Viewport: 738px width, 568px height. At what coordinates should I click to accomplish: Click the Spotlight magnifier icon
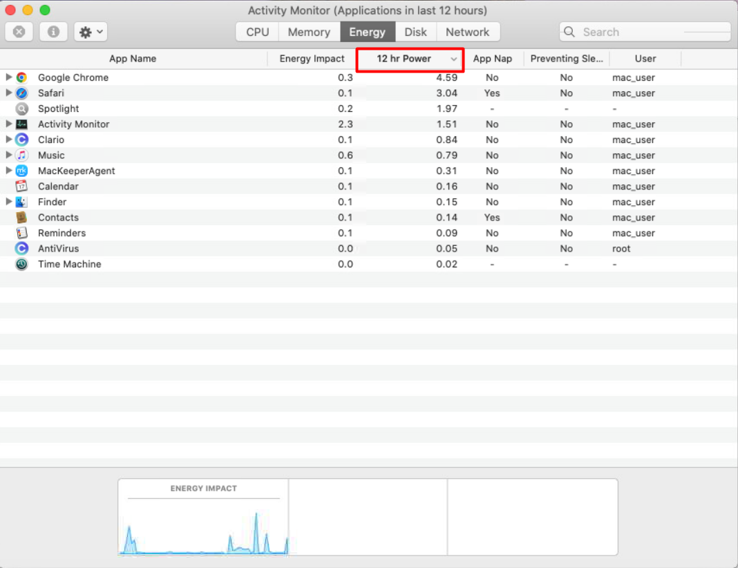[x=21, y=108]
